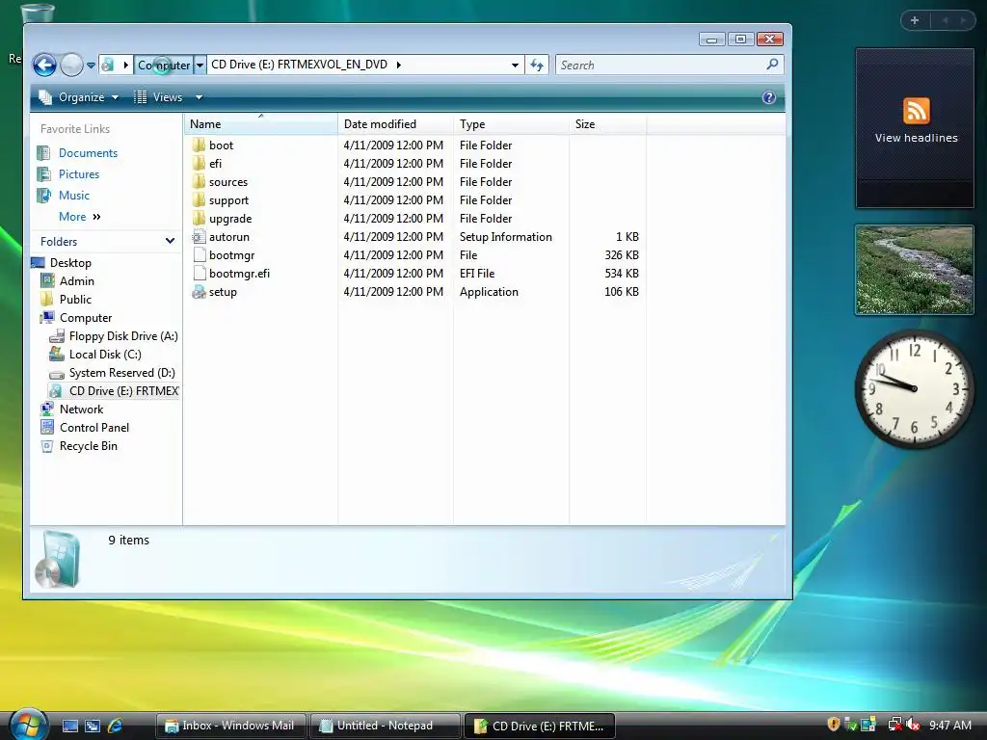Select Computer in the folder tree

coord(86,318)
